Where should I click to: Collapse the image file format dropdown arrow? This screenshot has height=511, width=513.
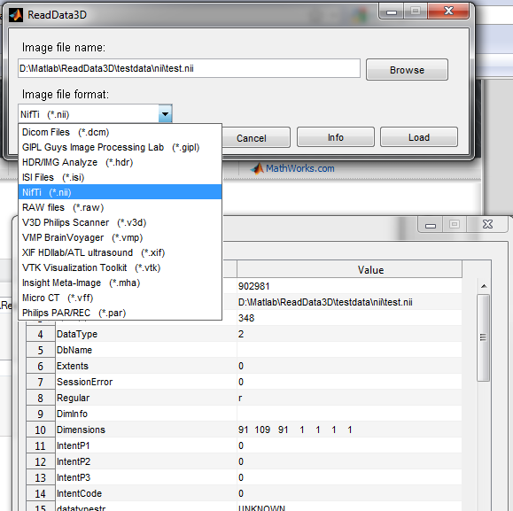[165, 114]
